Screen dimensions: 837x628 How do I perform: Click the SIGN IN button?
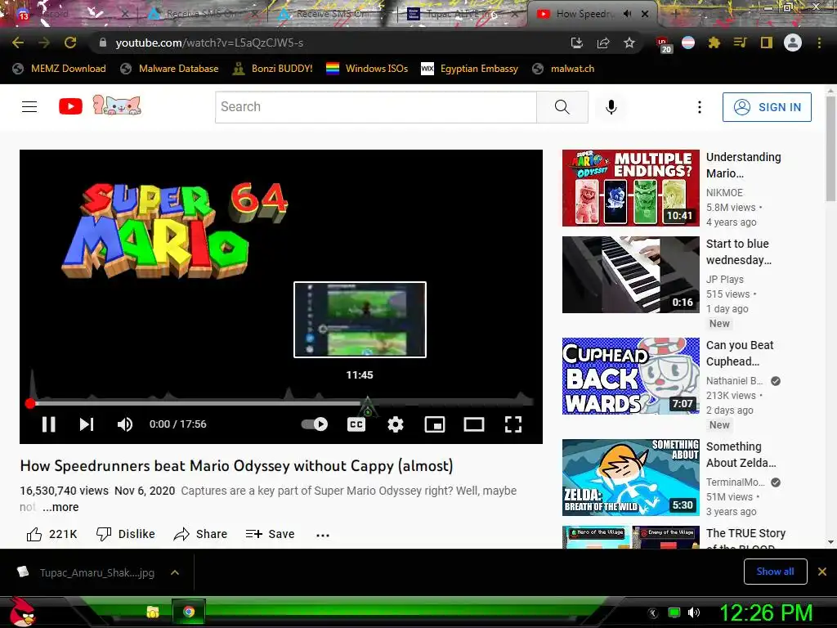pyautogui.click(x=767, y=107)
